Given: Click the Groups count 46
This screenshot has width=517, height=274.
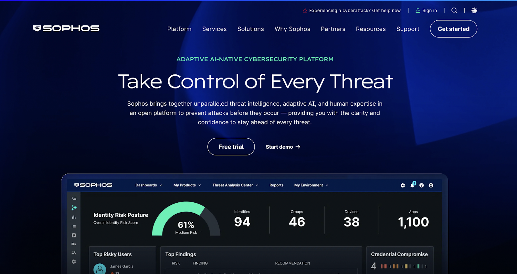Looking at the screenshot, I should (297, 222).
